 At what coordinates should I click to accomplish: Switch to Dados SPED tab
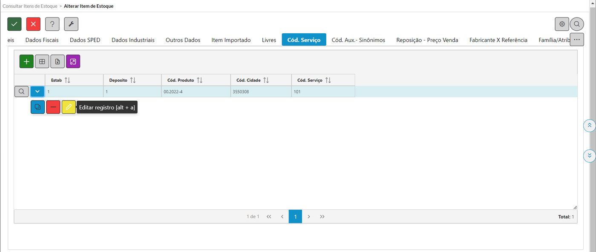85,40
